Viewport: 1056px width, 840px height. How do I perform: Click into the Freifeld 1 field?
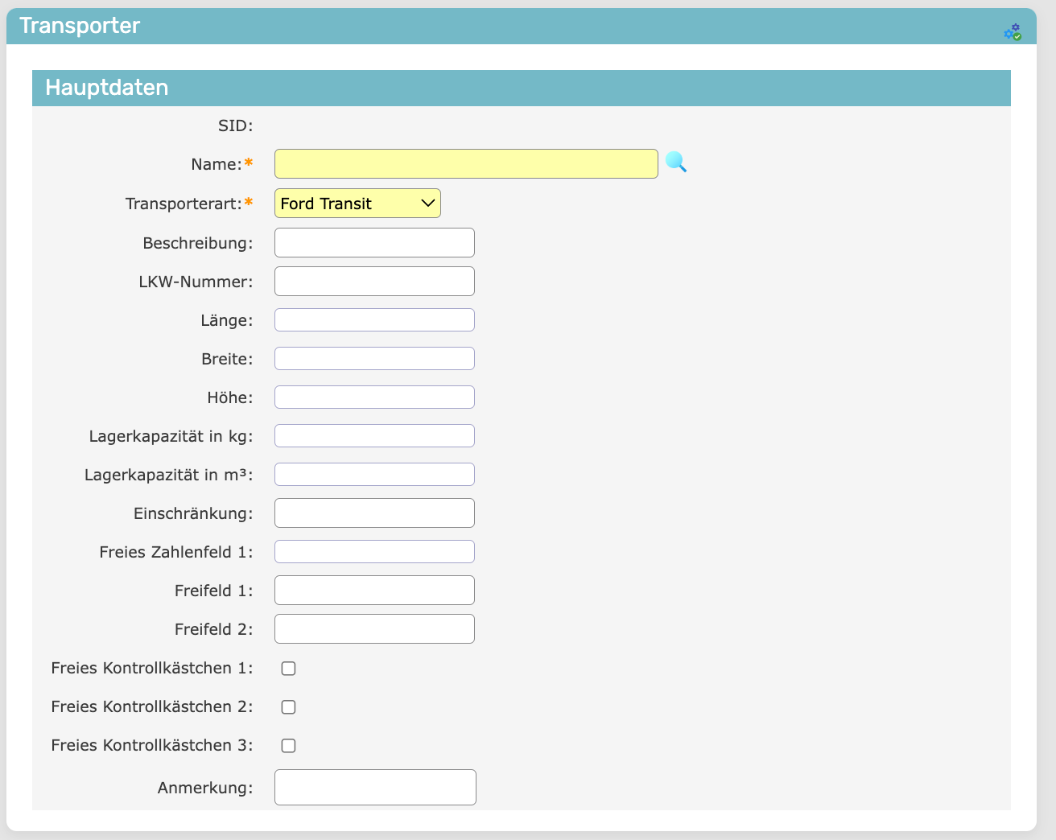pyautogui.click(x=374, y=591)
